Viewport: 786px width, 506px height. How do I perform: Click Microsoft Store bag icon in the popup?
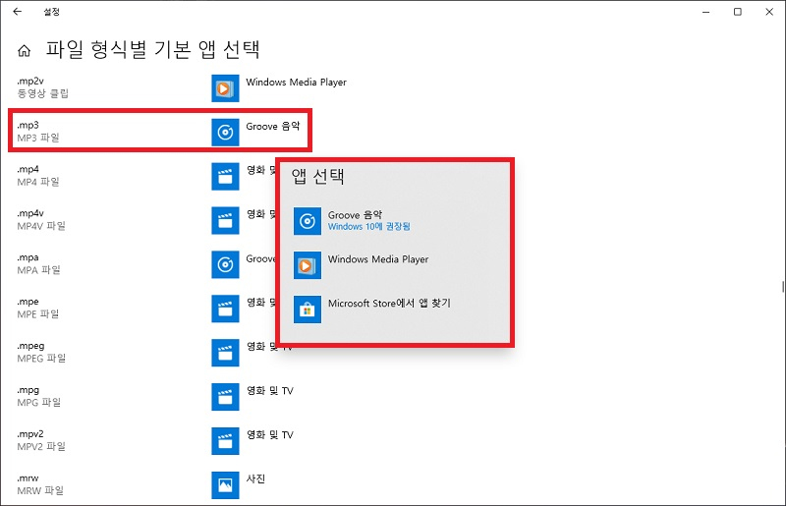pyautogui.click(x=308, y=309)
